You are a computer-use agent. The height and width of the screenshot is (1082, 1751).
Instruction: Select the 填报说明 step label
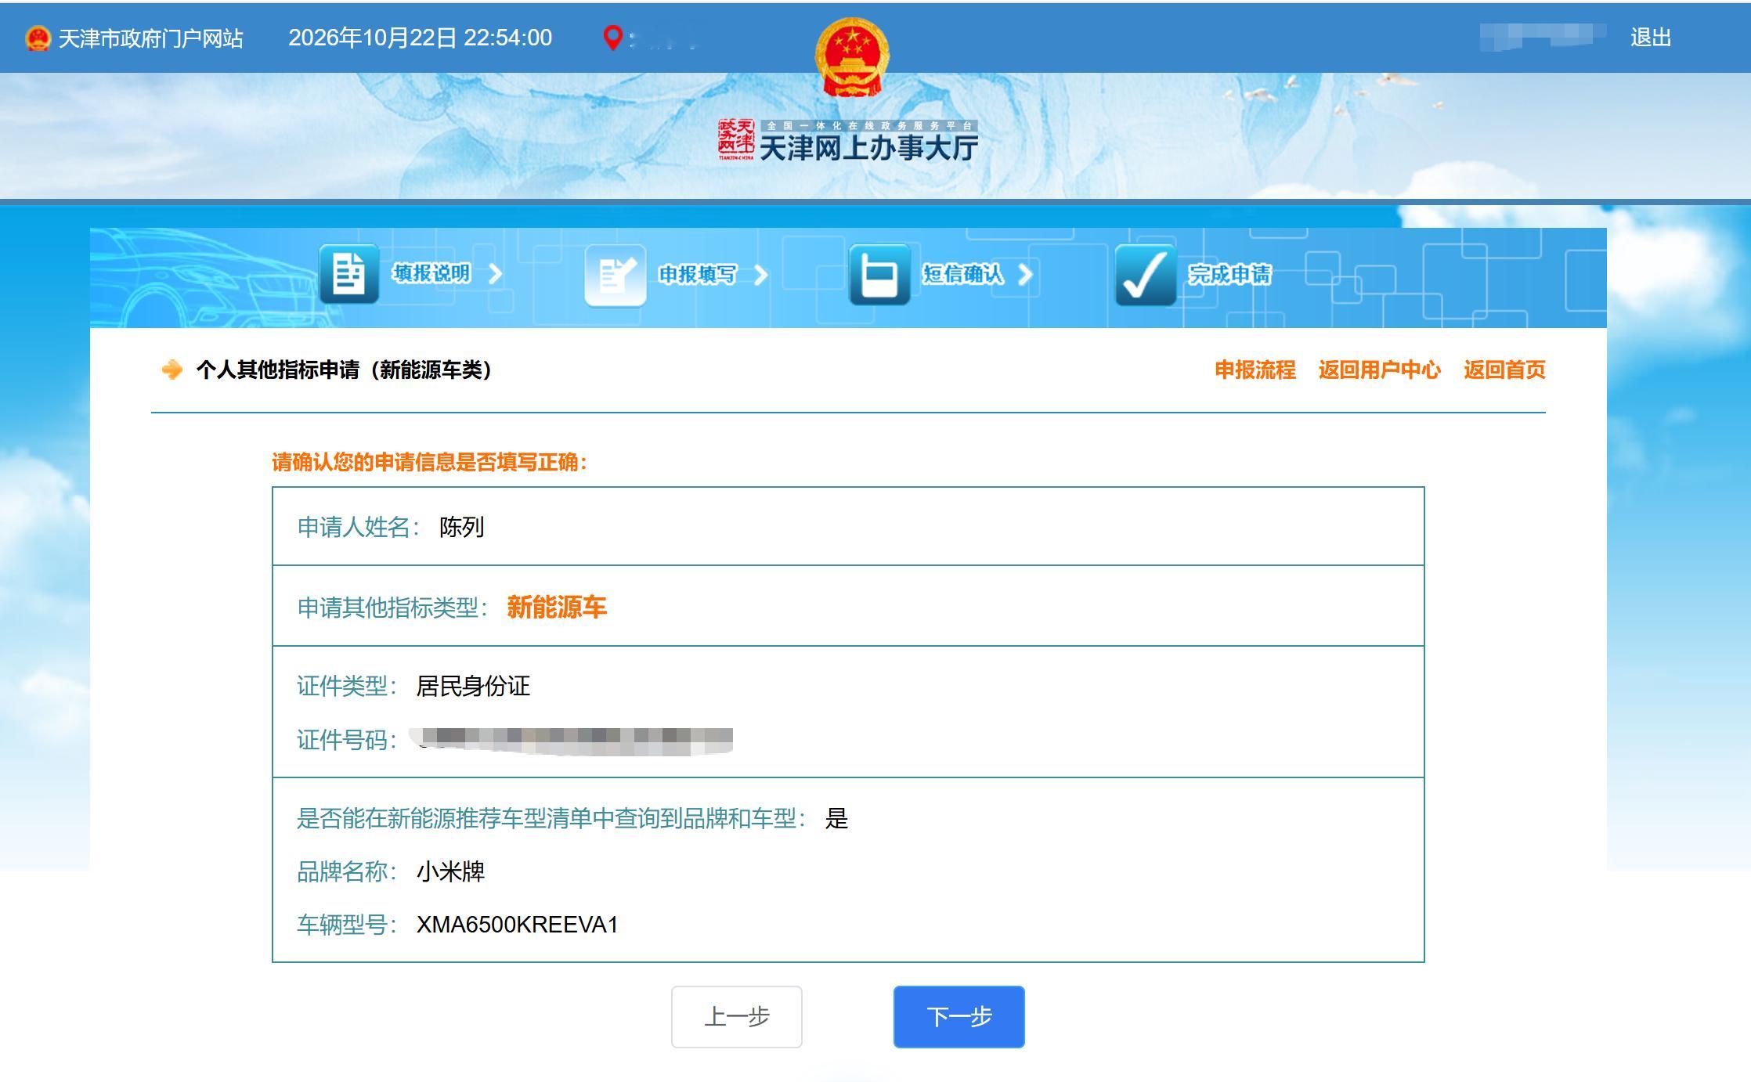pyautogui.click(x=431, y=273)
